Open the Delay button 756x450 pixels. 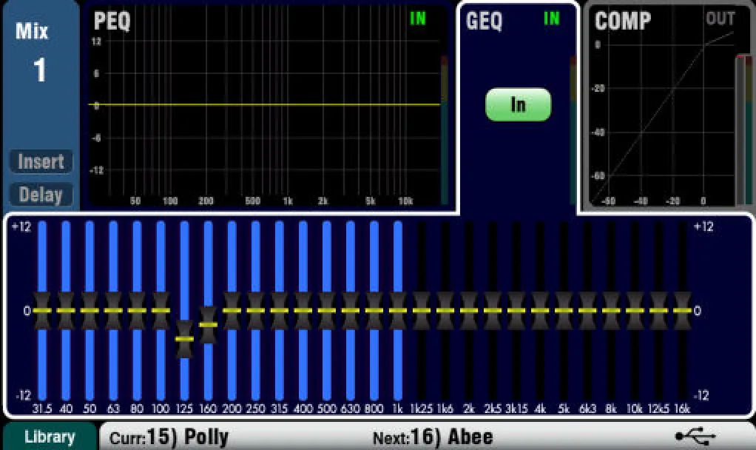tap(41, 195)
